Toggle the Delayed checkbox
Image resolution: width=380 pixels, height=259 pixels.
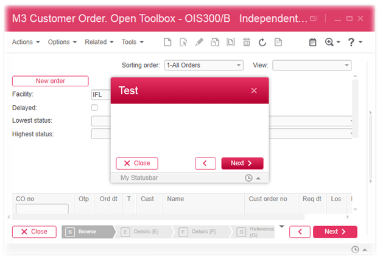pyautogui.click(x=94, y=108)
